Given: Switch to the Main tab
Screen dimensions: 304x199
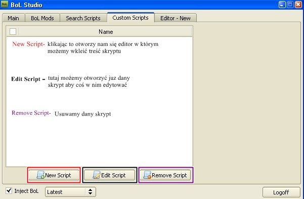Looking at the screenshot, I should click(x=13, y=18).
